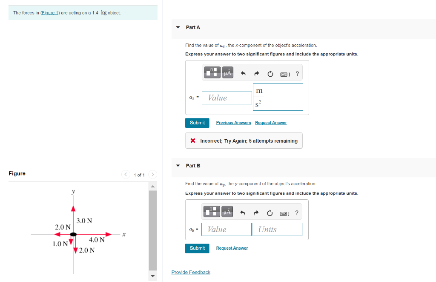Viewport: 436px width, 282px height.
Task: Request Answer for Part A
Action: 271,123
